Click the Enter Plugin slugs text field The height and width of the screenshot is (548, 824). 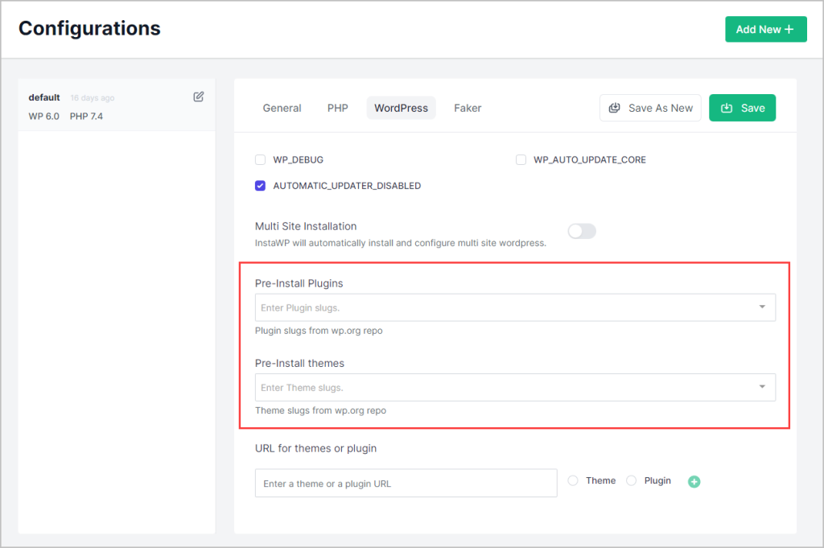(x=499, y=307)
